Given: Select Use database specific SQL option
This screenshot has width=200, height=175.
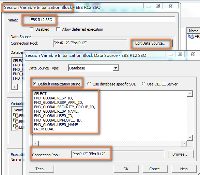Looking at the screenshot, I should coord(89,84).
